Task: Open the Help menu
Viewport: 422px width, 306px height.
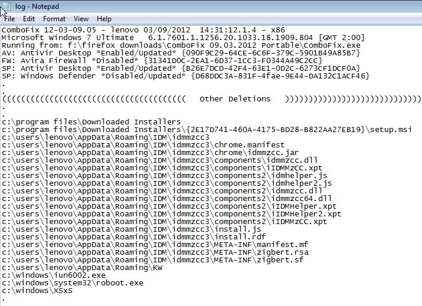Action: click(104, 19)
